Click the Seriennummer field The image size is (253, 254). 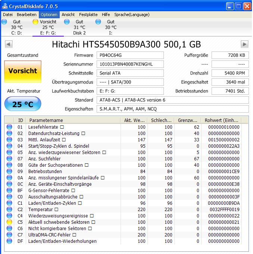130,64
